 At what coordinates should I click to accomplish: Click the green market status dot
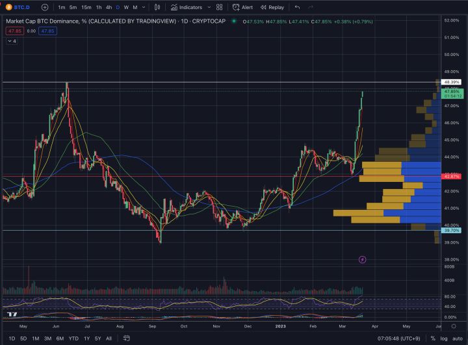234,21
